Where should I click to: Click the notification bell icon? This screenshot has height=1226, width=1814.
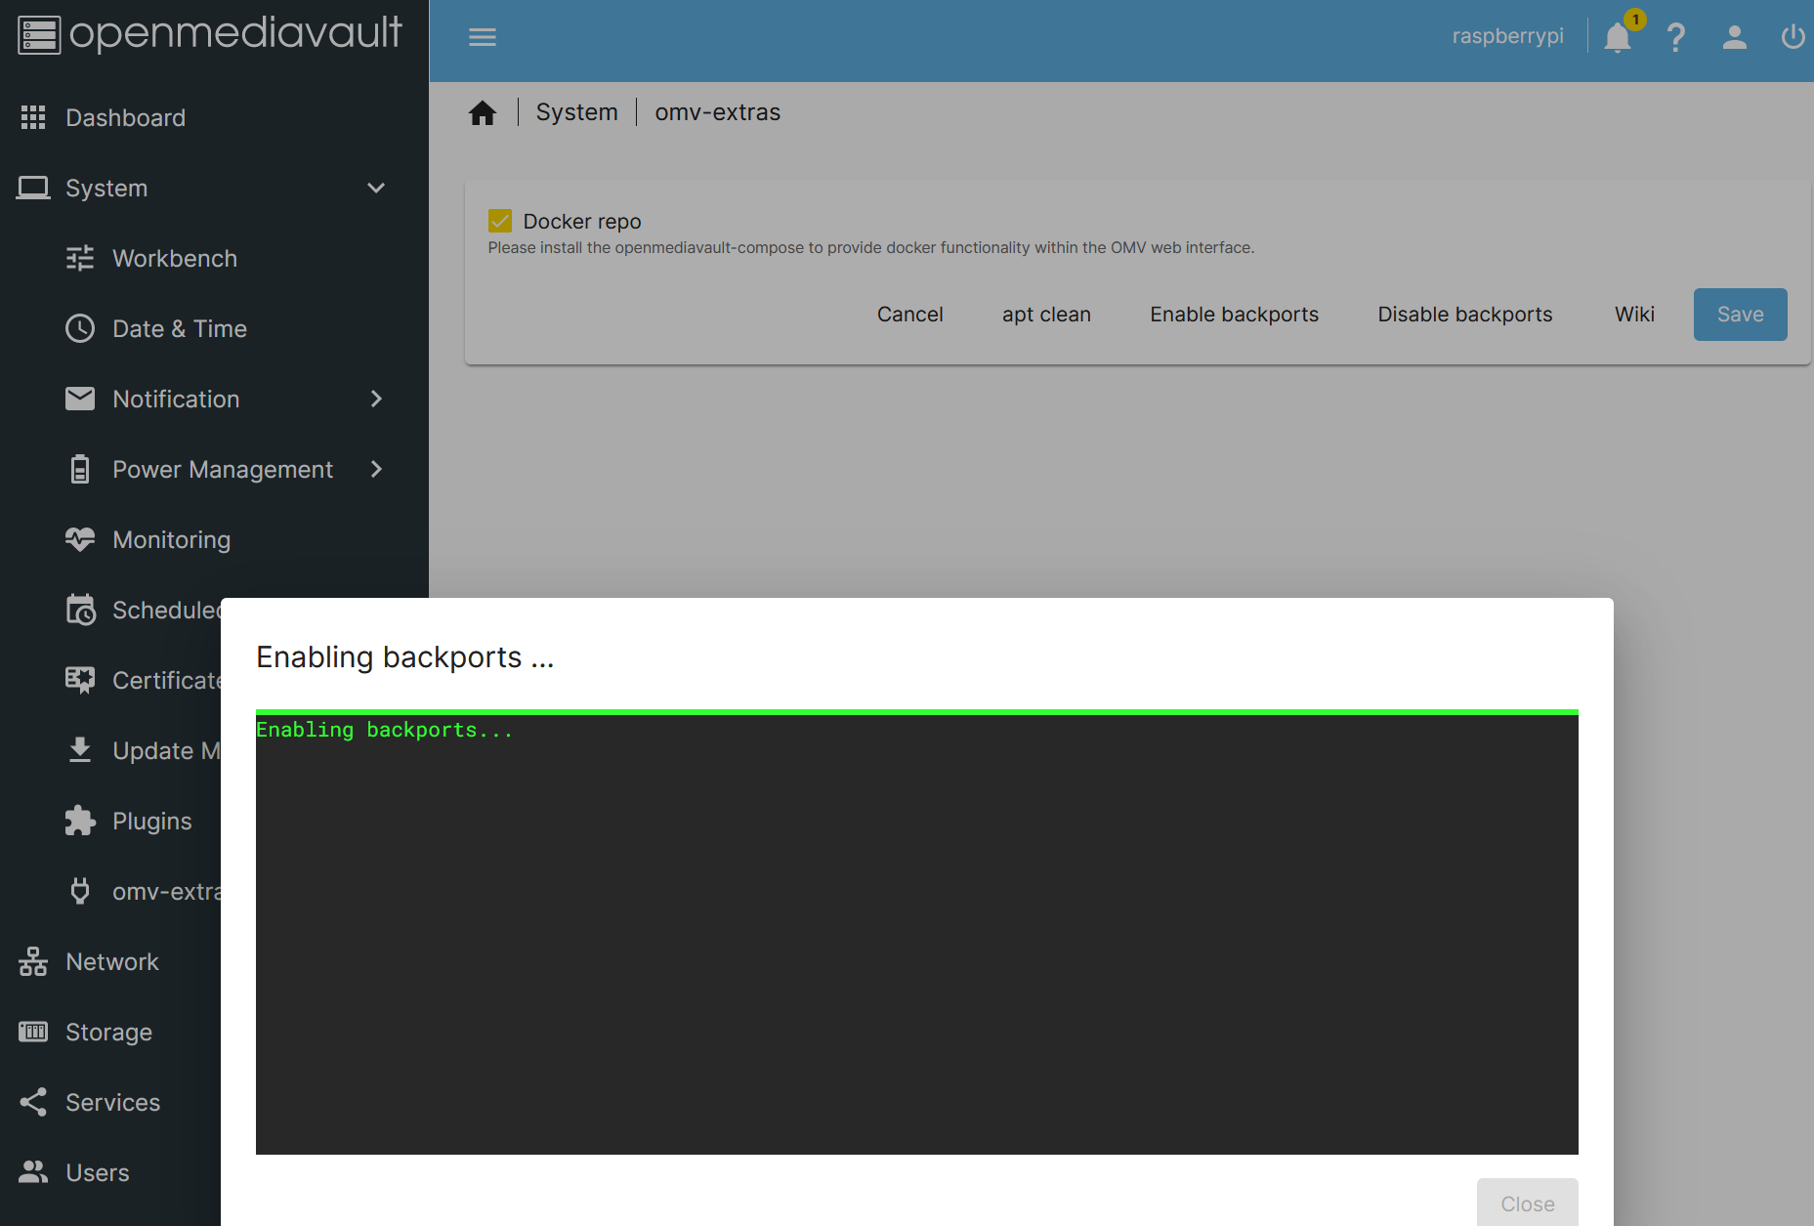pos(1618,37)
